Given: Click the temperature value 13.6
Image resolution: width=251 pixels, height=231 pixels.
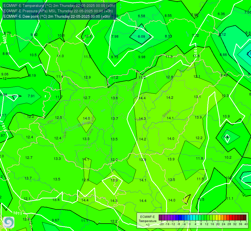Looking at the screenshot, I should coord(114,98).
